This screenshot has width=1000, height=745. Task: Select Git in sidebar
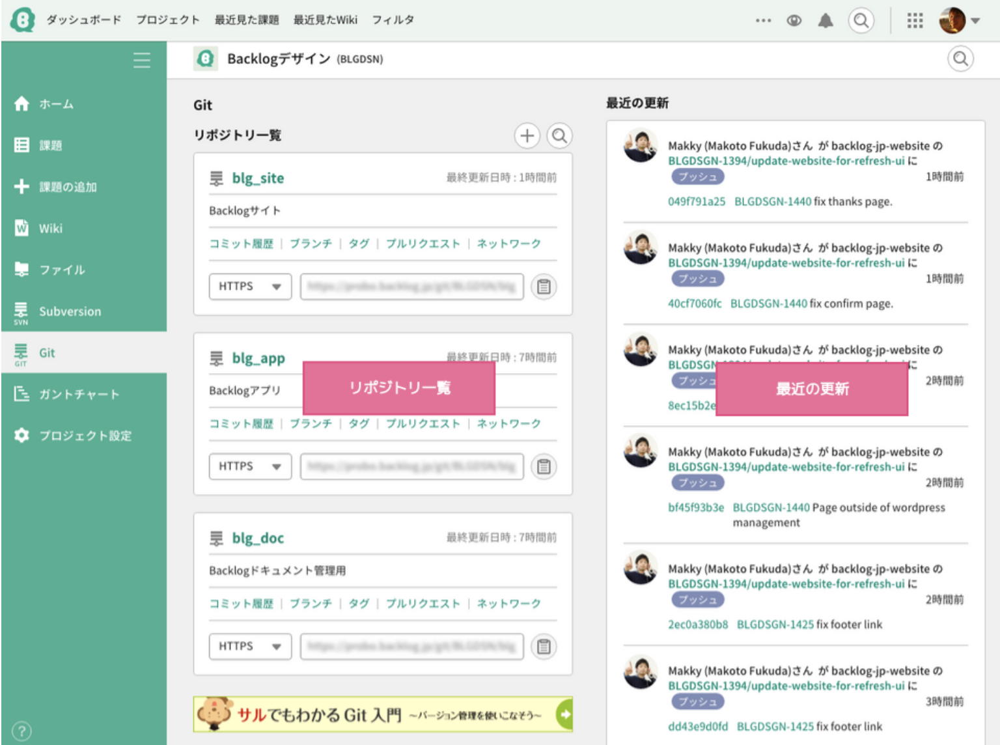click(84, 352)
